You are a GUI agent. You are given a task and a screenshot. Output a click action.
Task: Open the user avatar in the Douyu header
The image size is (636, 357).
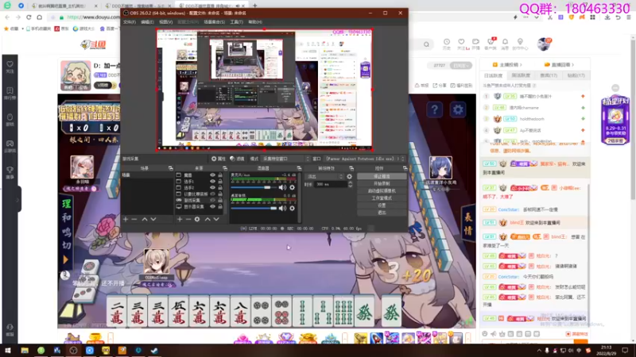544,44
